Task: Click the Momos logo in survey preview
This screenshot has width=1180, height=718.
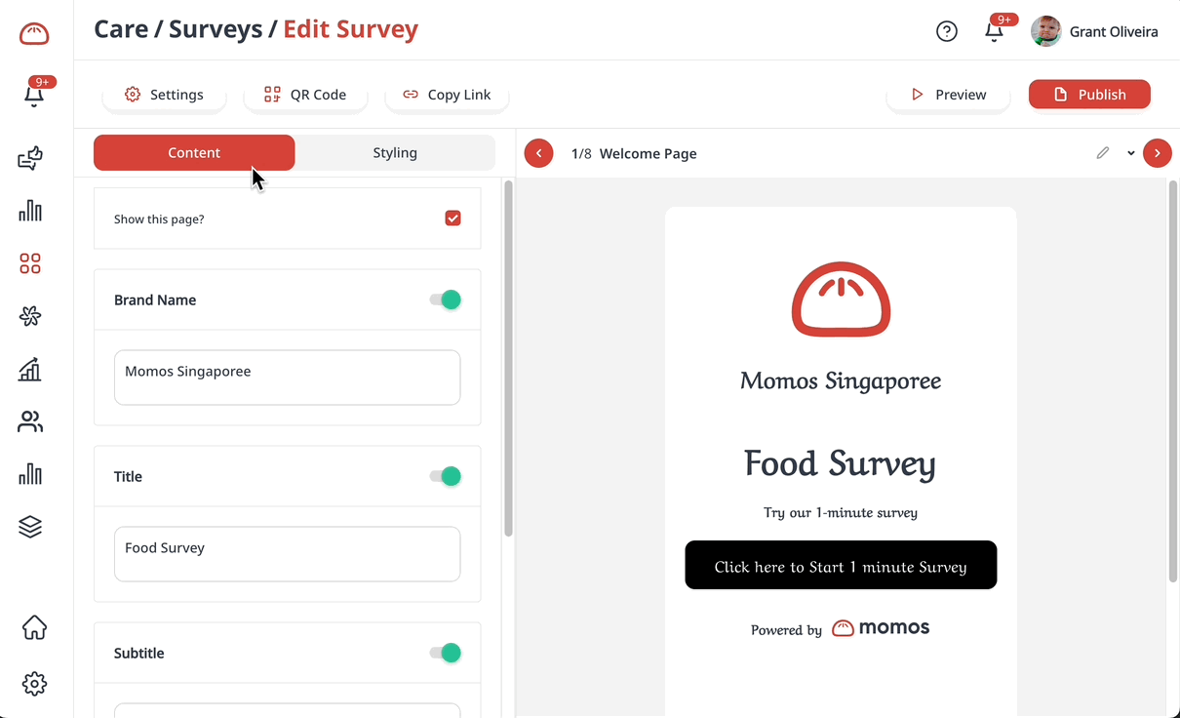Action: (841, 299)
